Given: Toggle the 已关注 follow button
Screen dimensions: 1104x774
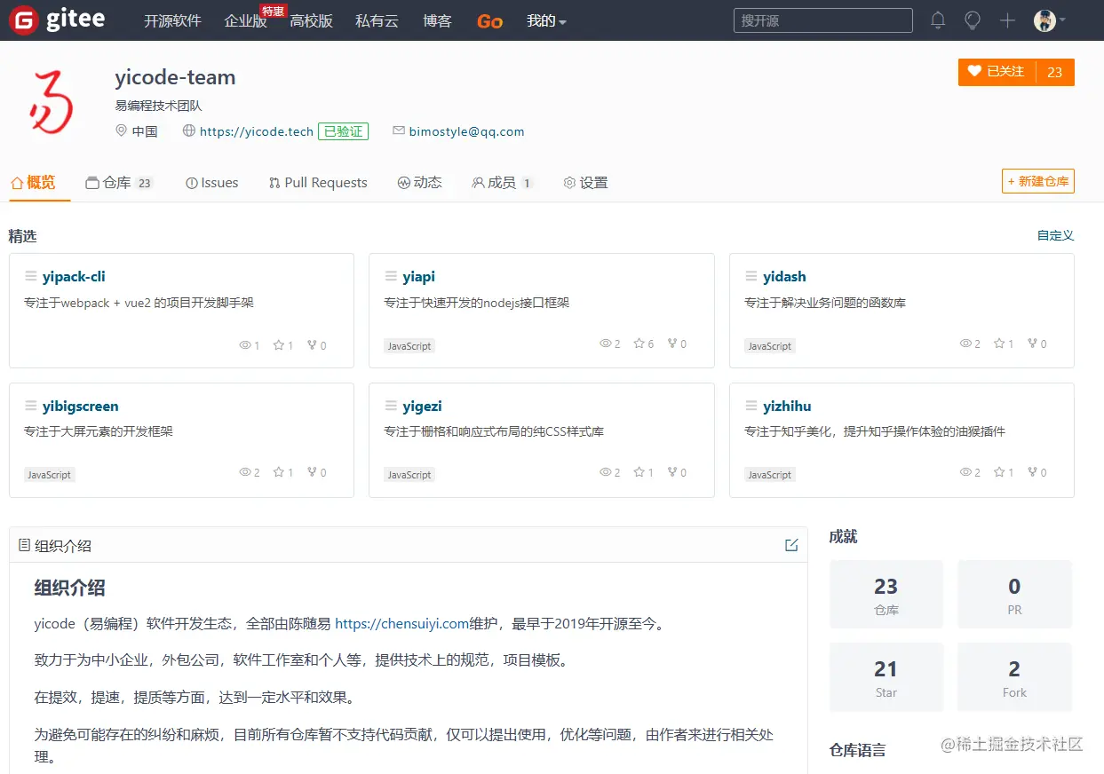Looking at the screenshot, I should click(x=997, y=72).
